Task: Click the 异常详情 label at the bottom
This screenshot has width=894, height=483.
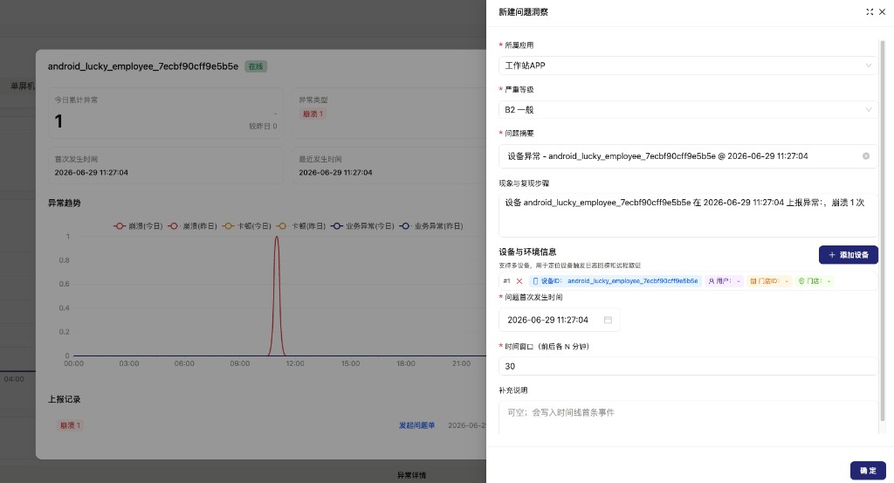Action: tap(412, 475)
